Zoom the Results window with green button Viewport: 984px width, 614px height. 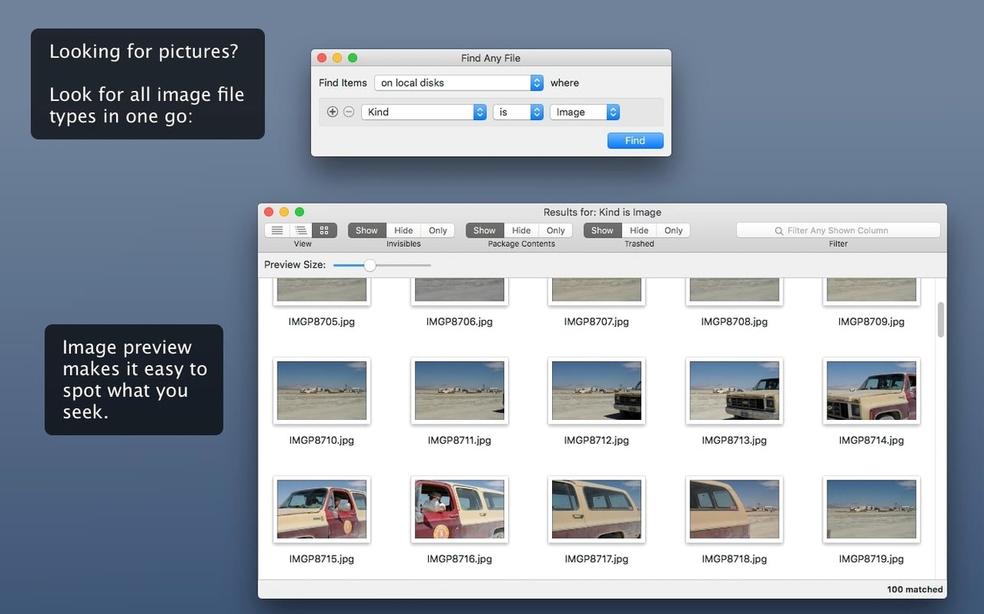pos(300,212)
